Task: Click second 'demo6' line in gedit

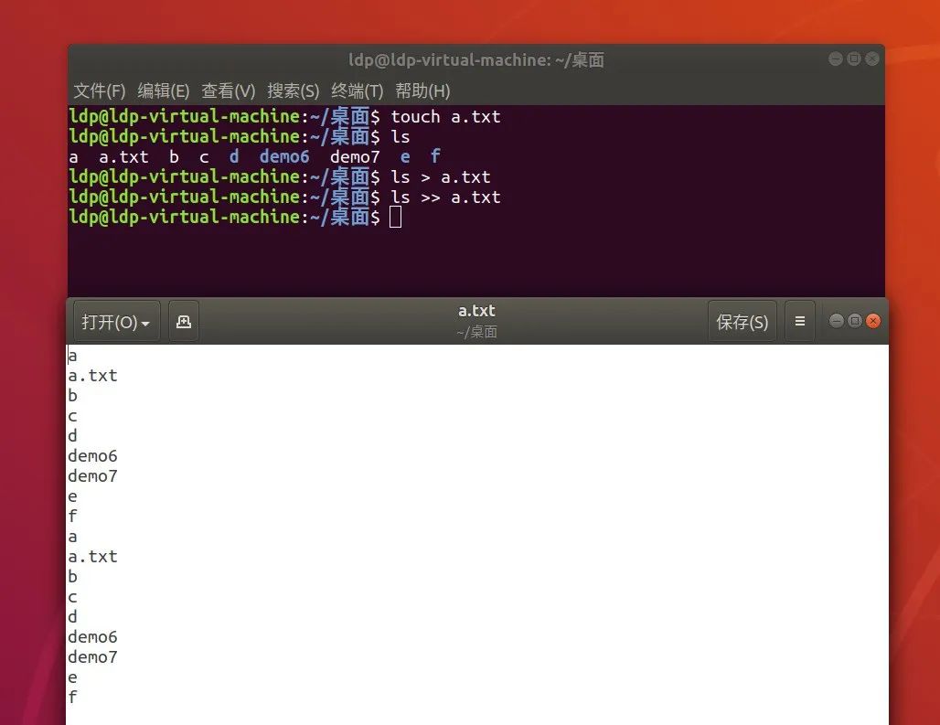Action: pos(93,637)
